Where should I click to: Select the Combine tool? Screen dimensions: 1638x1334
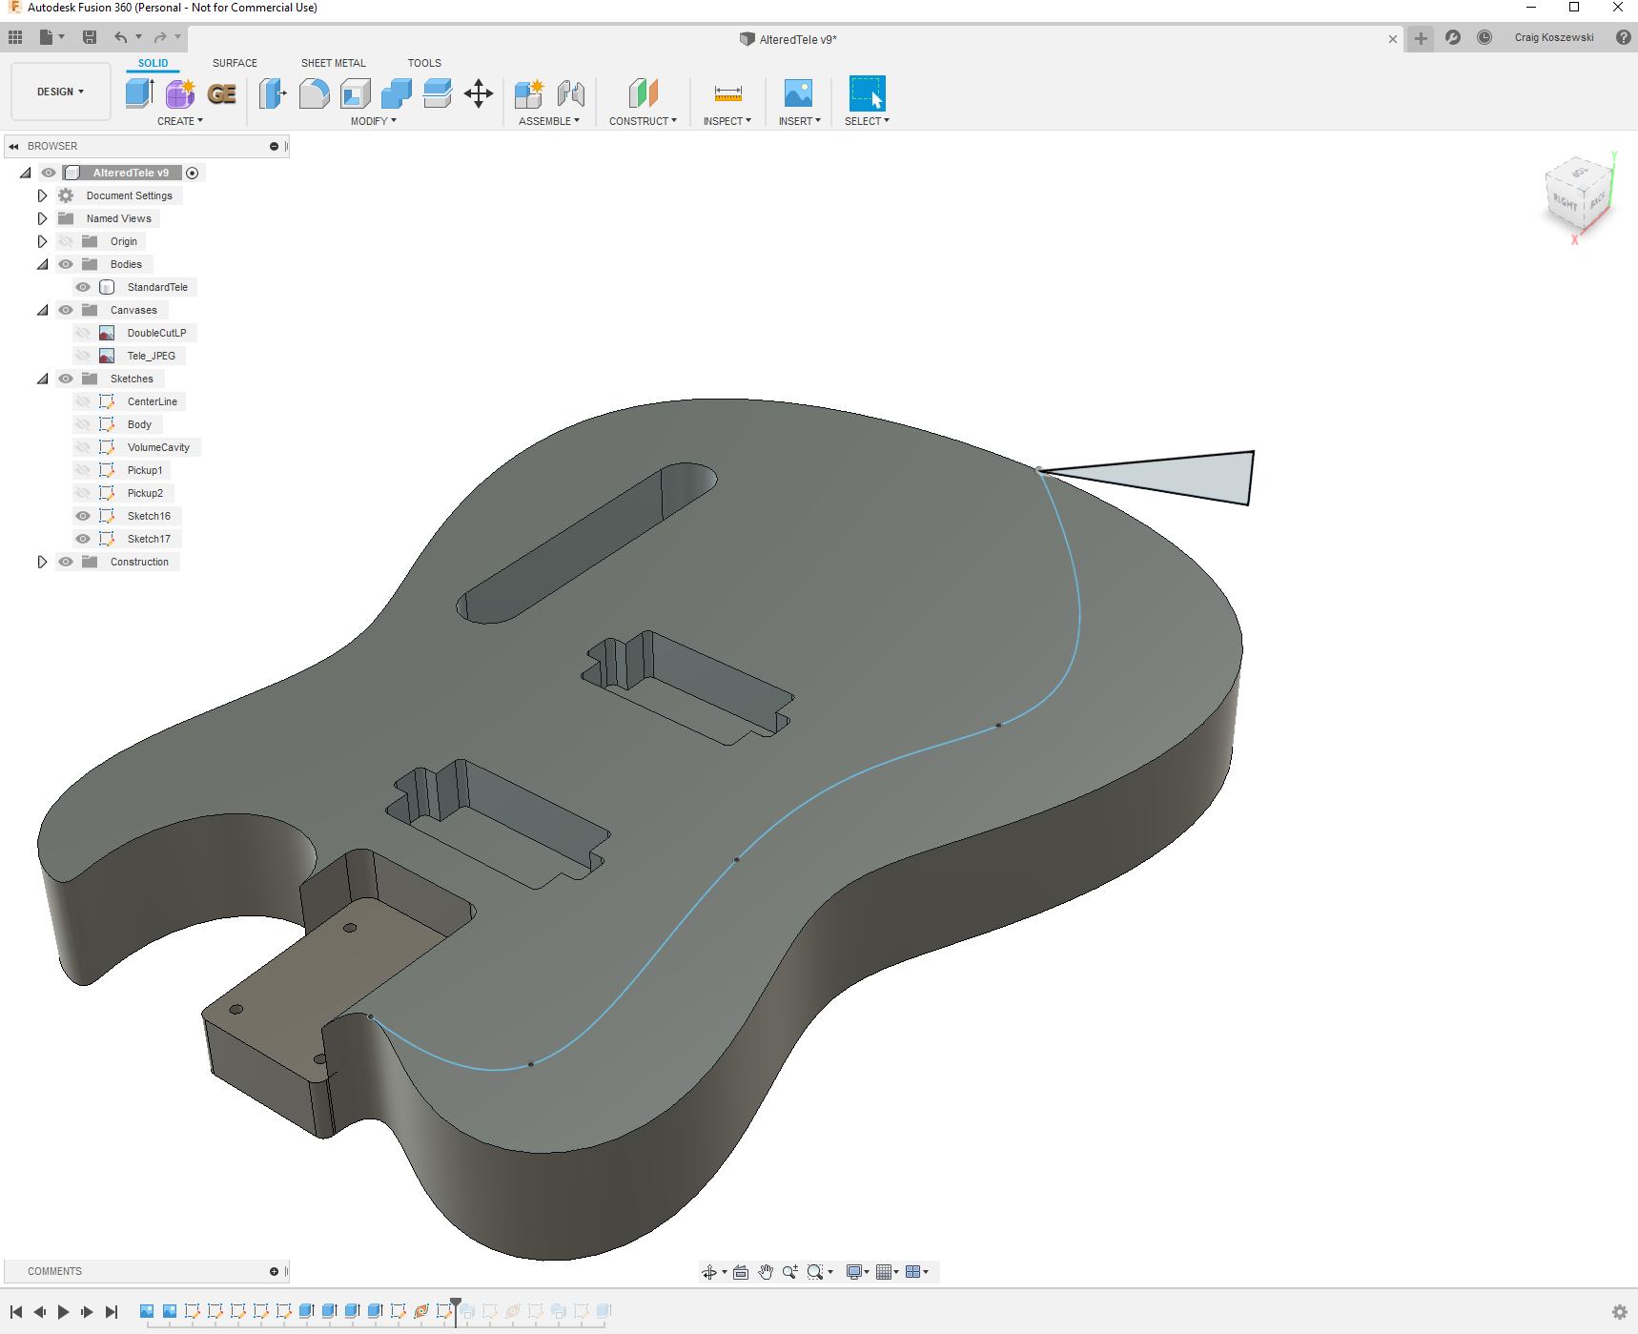point(396,92)
